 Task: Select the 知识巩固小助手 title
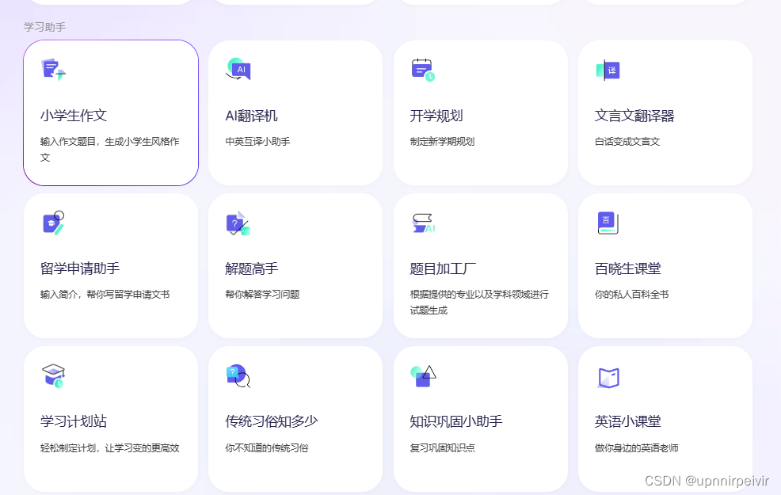(x=456, y=421)
